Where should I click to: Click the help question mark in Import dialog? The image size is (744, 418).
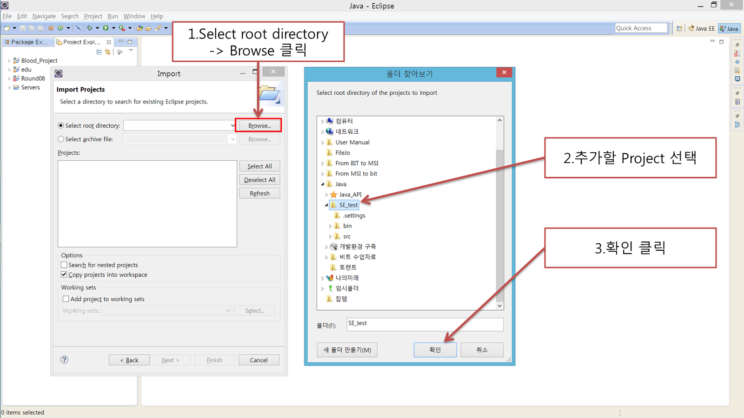click(65, 359)
